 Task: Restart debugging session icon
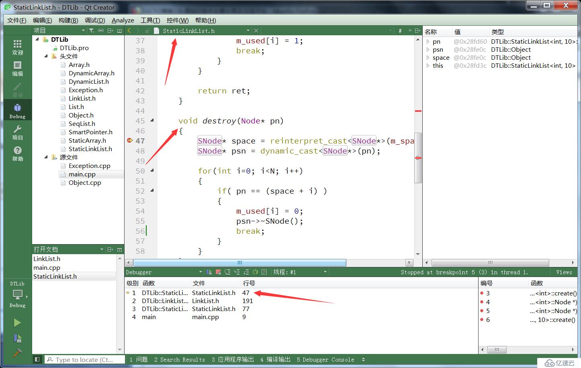pyautogui.click(x=255, y=272)
